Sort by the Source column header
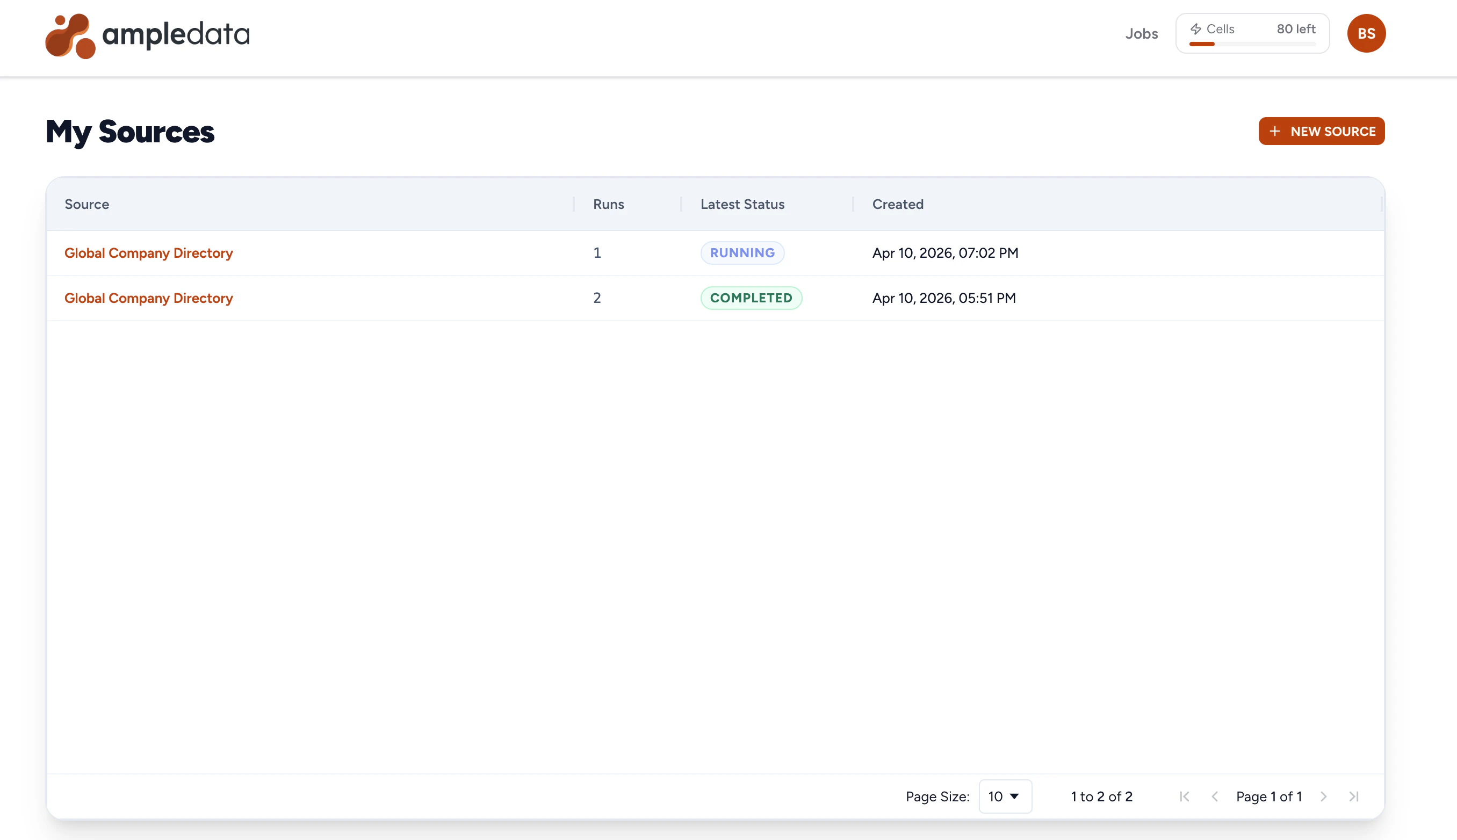 [86, 204]
